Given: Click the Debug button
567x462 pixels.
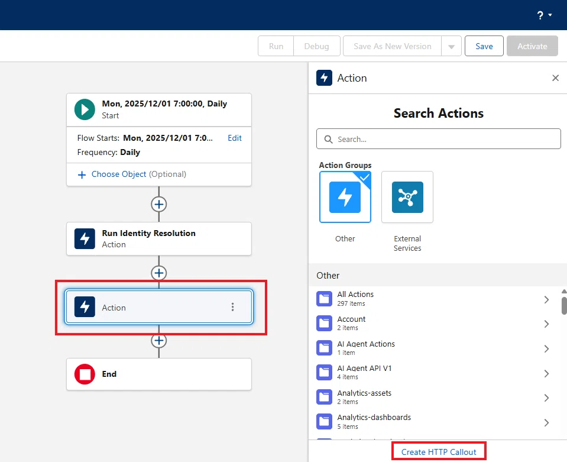Looking at the screenshot, I should click(317, 46).
